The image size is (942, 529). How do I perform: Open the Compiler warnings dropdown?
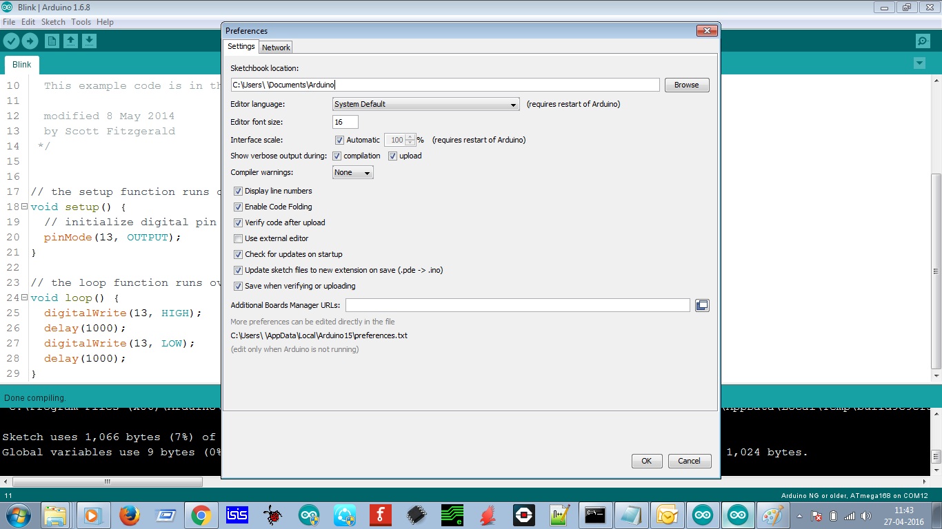tap(353, 172)
